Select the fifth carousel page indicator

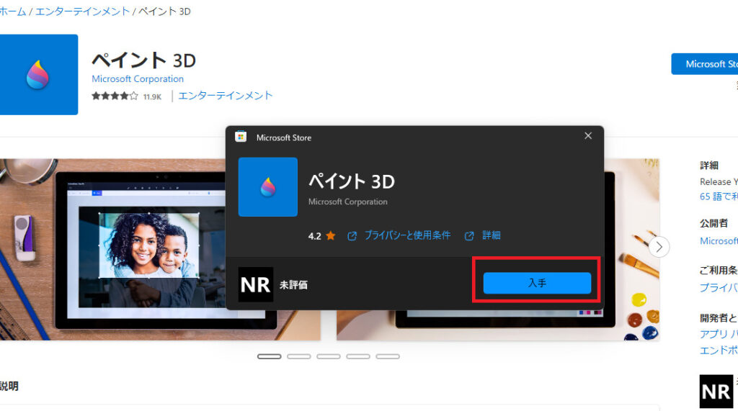pos(388,356)
